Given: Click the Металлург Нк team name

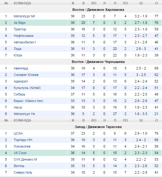Looking at the screenshot, I should tap(24, 114).
